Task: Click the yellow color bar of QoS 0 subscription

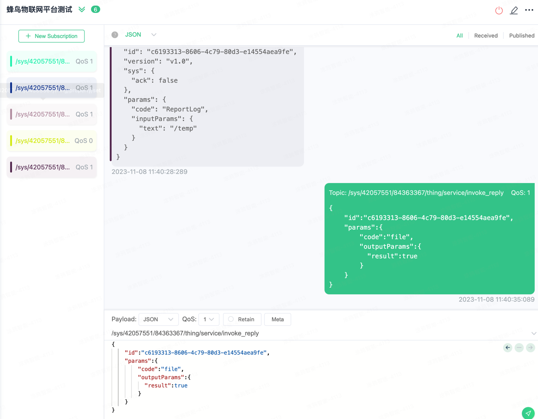Action: click(x=11, y=141)
